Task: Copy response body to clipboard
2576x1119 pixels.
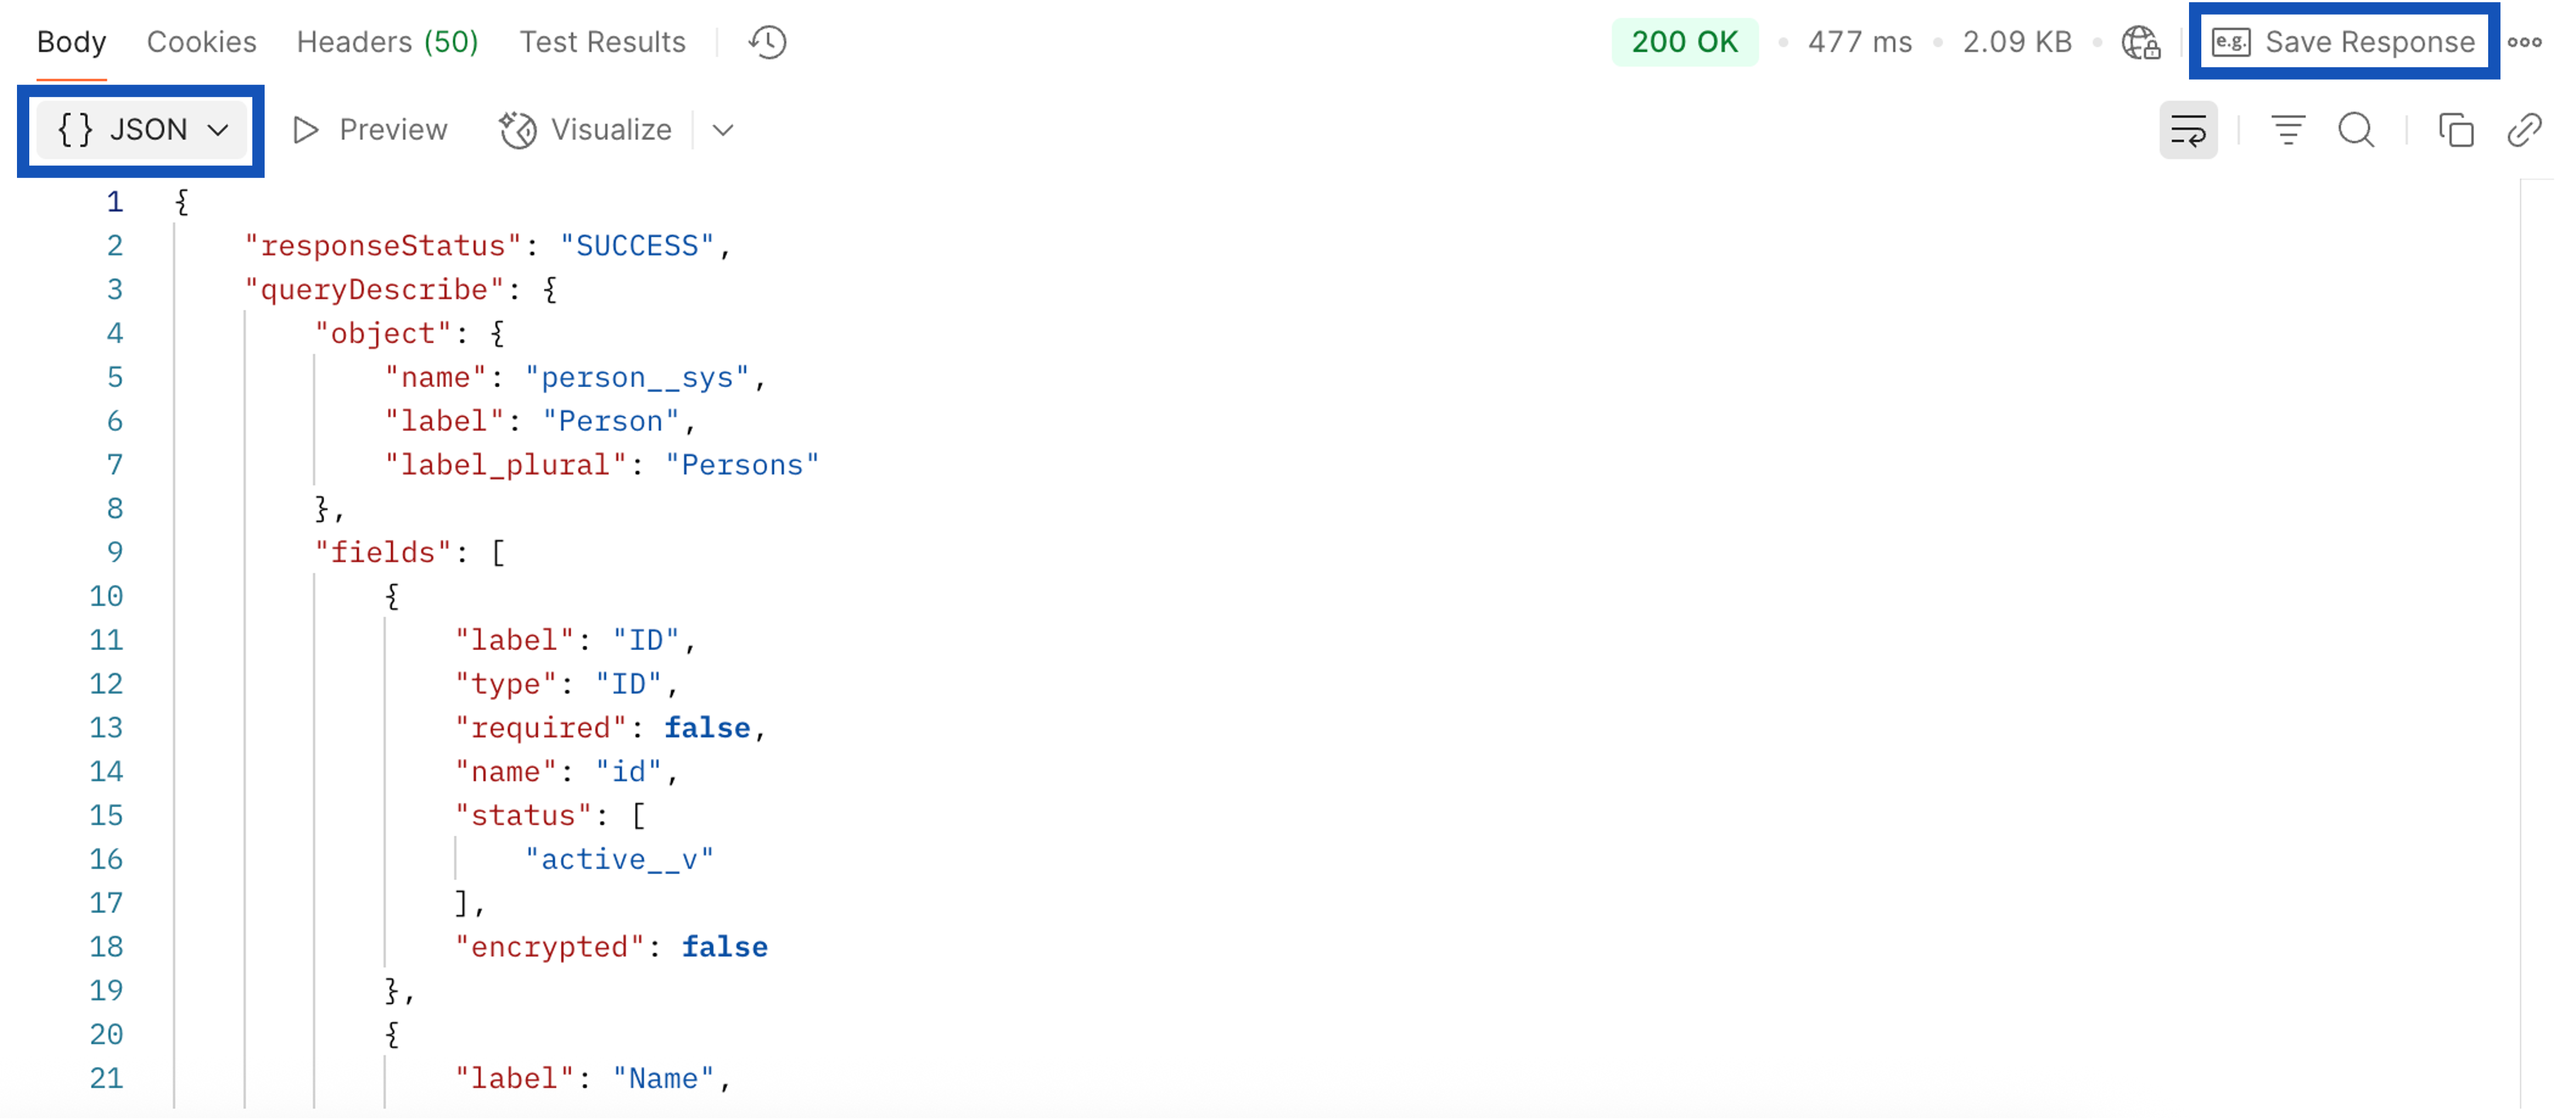Action: (x=2455, y=130)
